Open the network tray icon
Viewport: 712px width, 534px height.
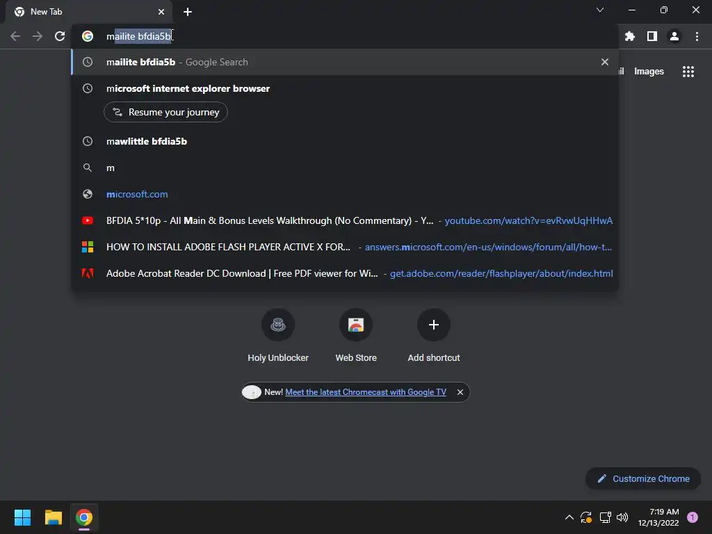click(606, 517)
